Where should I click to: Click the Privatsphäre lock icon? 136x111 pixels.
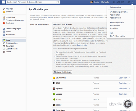pos(4,17)
